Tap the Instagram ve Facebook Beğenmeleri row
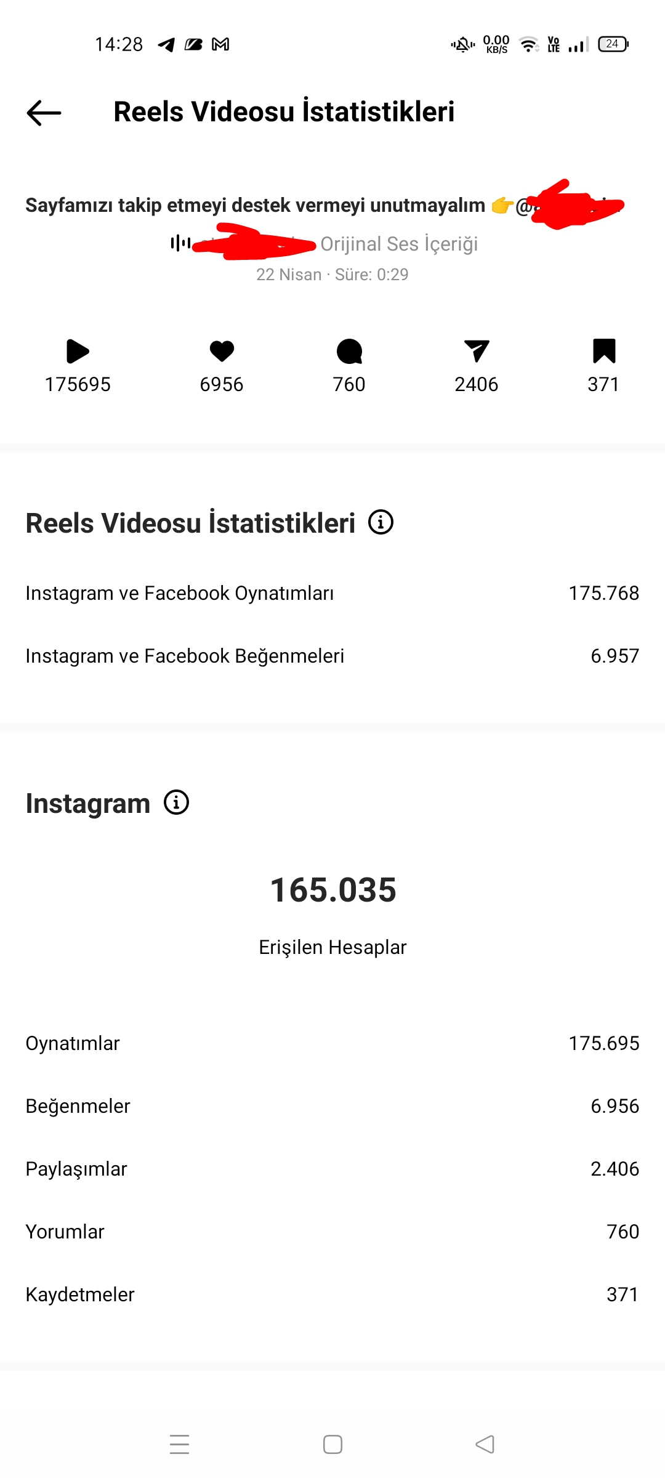 click(x=332, y=656)
